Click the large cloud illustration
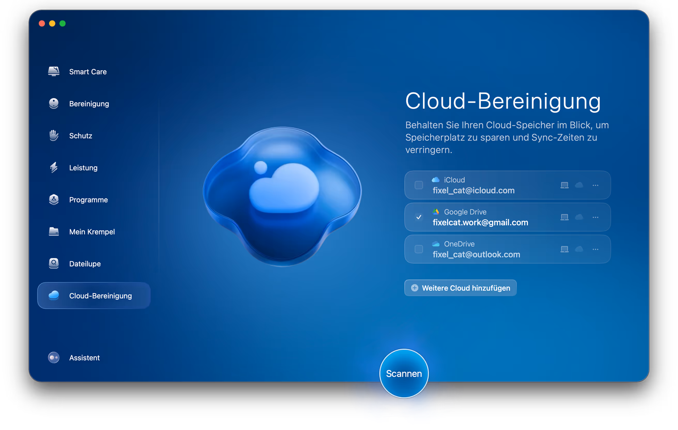678x430 pixels. click(283, 196)
